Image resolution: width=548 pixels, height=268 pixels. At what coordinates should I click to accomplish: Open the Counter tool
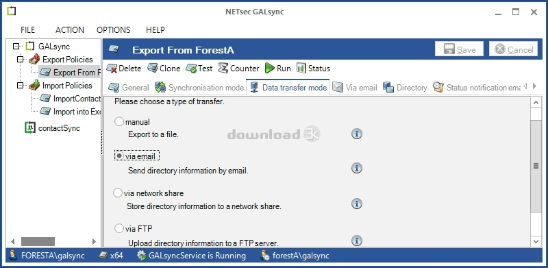tap(223, 68)
